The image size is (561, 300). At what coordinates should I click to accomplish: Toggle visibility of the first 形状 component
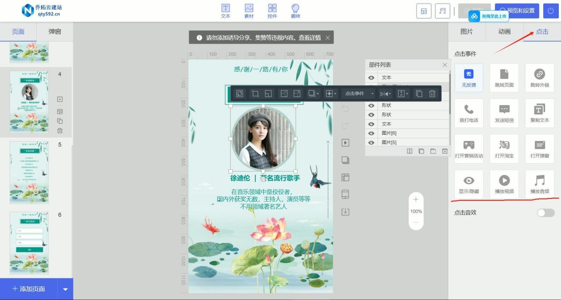(x=371, y=105)
